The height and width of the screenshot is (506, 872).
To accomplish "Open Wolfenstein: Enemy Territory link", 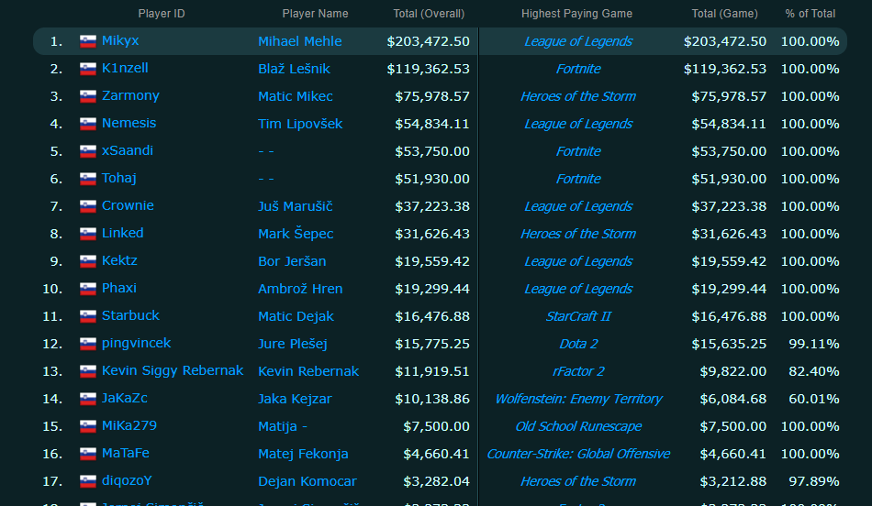I will [577, 400].
